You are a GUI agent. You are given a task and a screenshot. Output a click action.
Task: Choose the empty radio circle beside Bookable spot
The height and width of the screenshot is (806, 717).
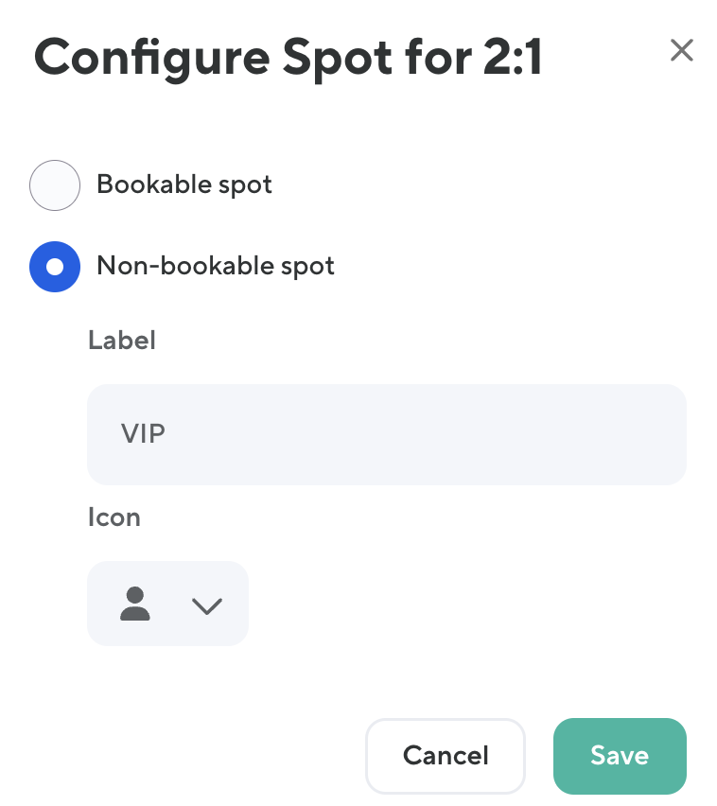(55, 184)
